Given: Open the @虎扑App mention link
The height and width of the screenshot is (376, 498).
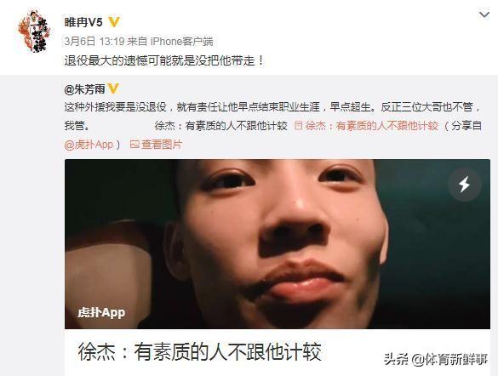Looking at the screenshot, I should pyautogui.click(x=89, y=145).
